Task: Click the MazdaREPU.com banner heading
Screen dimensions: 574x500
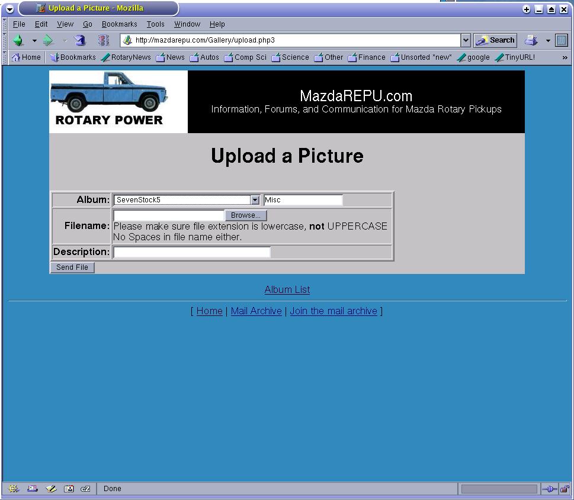Action: coord(356,96)
